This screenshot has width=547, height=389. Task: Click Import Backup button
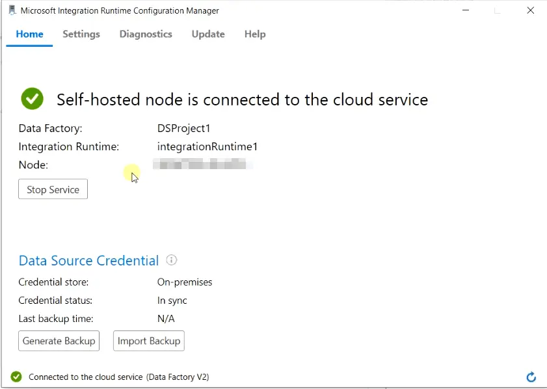[149, 341]
